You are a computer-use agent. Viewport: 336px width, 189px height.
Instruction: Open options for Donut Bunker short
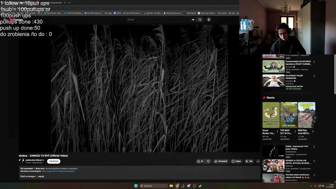[277, 132]
